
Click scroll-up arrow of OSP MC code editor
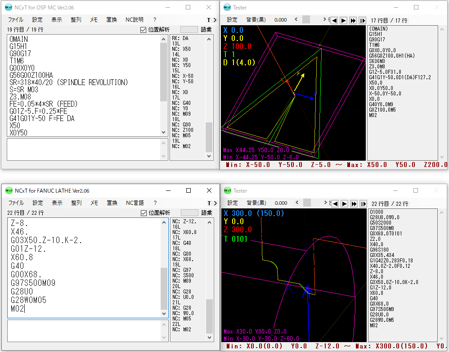(163, 39)
